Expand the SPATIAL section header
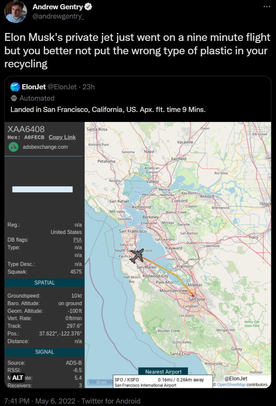Viewport: 276px width, 406px height. tap(44, 283)
